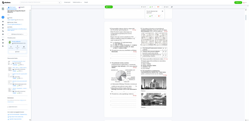This screenshot has width=249, height=121.
Task: Click the language flag icon in the header
Action: click(244, 3)
